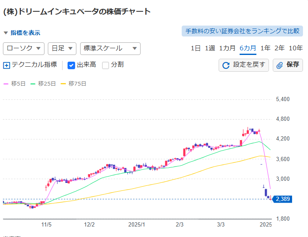This screenshot has width=308, height=237.
Task: Click the 設定を戻す reset button
Action: click(x=244, y=65)
